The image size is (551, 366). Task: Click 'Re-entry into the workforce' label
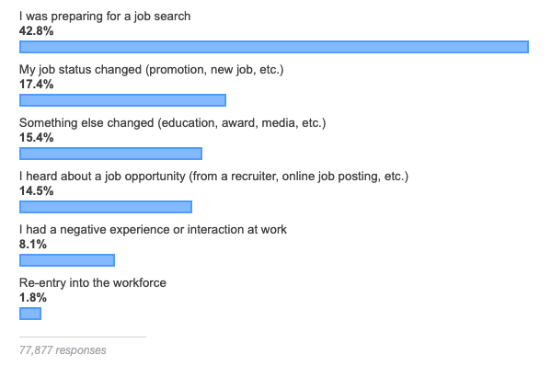pos(93,283)
